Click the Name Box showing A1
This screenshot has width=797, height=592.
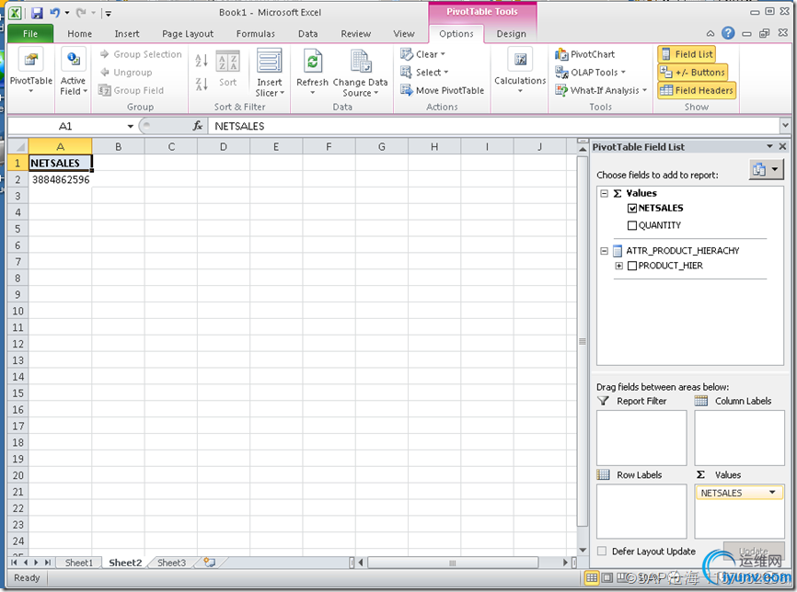(66, 127)
